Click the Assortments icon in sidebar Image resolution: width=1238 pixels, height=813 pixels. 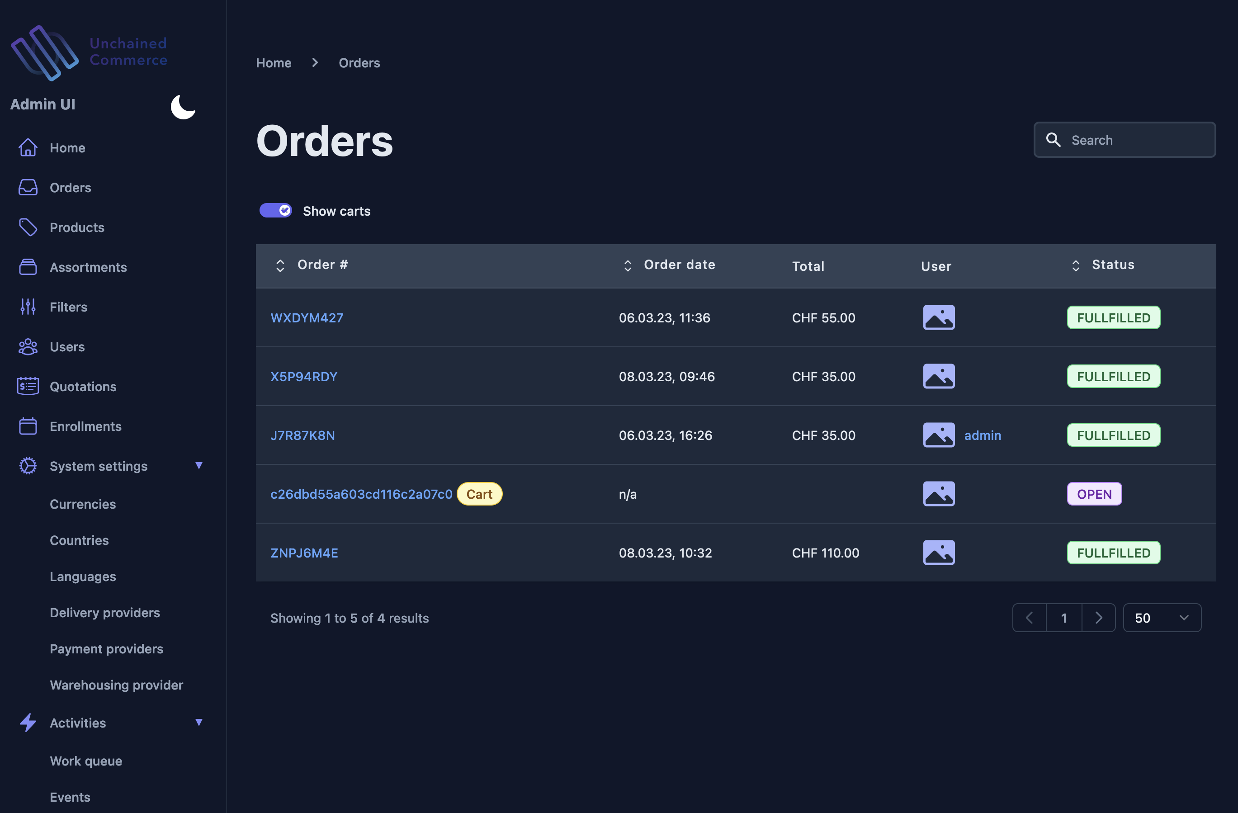click(28, 267)
